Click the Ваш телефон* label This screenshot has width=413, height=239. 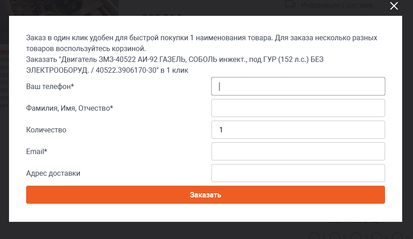(50, 87)
